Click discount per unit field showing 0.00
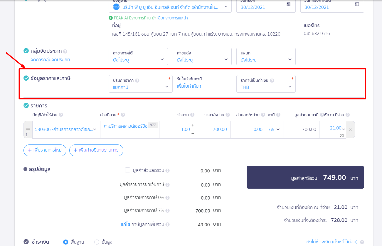The height and width of the screenshot is (246, 382). 248,129
